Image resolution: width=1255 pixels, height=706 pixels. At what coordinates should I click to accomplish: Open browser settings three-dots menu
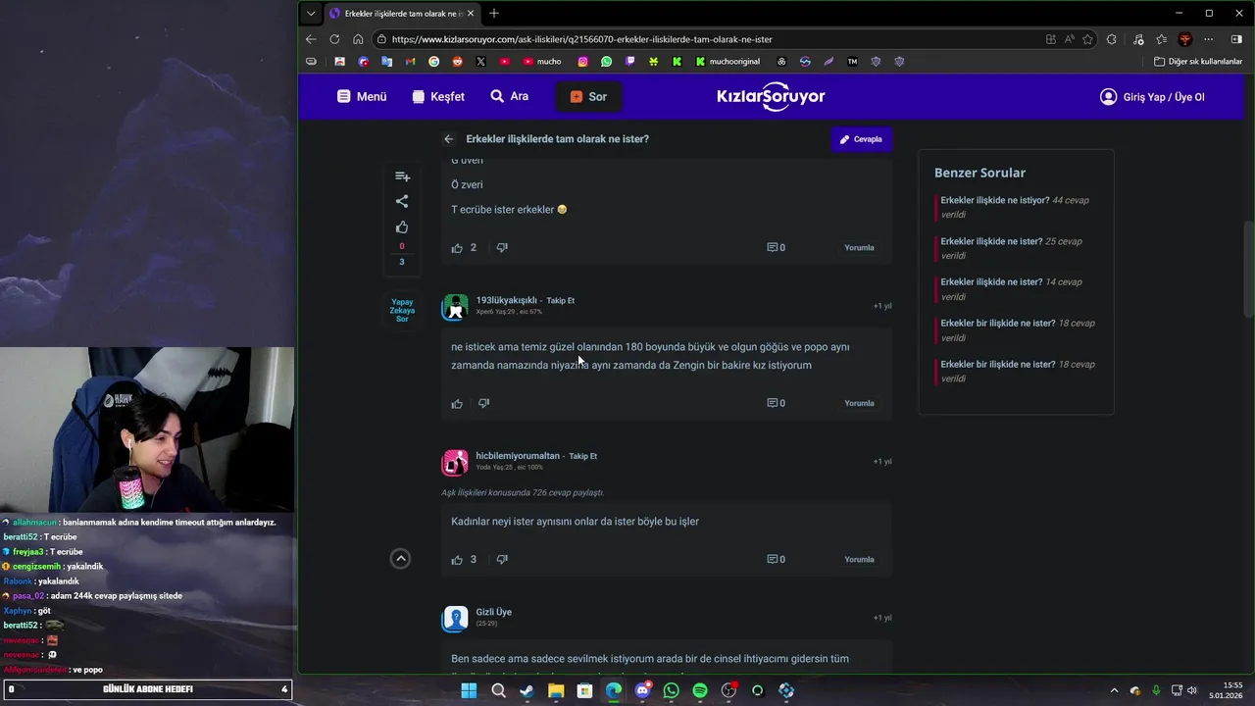[1209, 39]
